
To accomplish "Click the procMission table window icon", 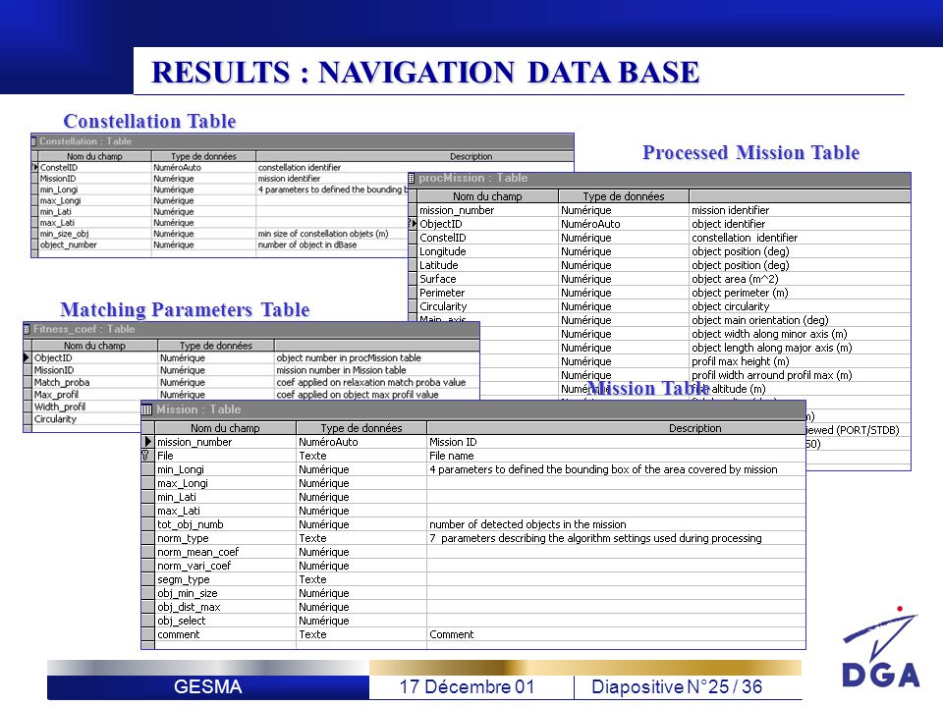I will tap(412, 178).
